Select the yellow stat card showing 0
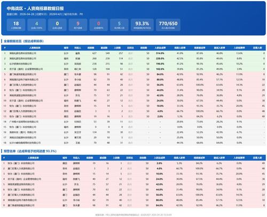The image size is (267, 217). (57, 25)
